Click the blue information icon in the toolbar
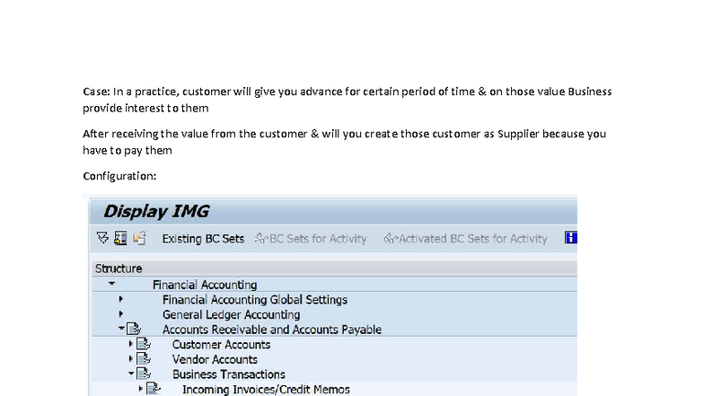The image size is (704, 396). tap(571, 238)
